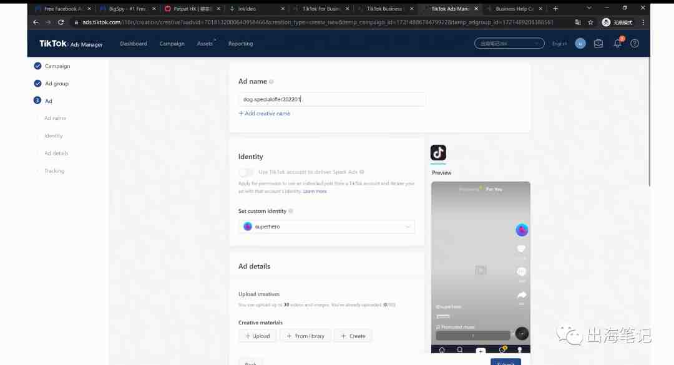
Task: Go back with browser back arrow
Action: [36, 22]
